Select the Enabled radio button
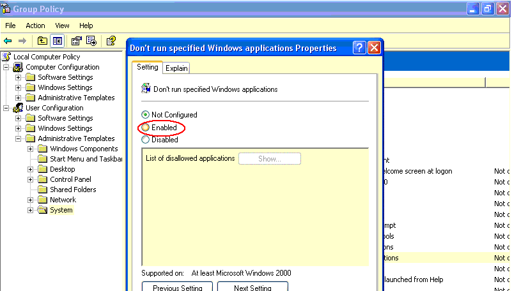Image resolution: width=512 pixels, height=291 pixels. 145,128
